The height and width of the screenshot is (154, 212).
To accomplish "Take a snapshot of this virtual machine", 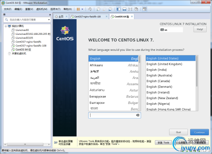I will click(98, 9).
